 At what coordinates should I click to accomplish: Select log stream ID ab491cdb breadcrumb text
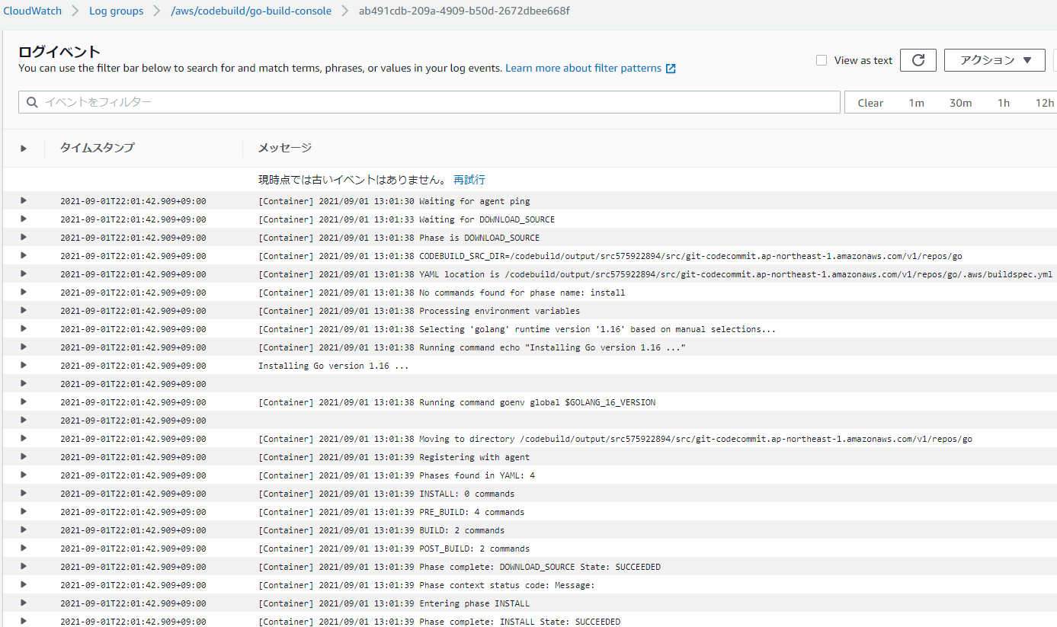click(x=464, y=11)
